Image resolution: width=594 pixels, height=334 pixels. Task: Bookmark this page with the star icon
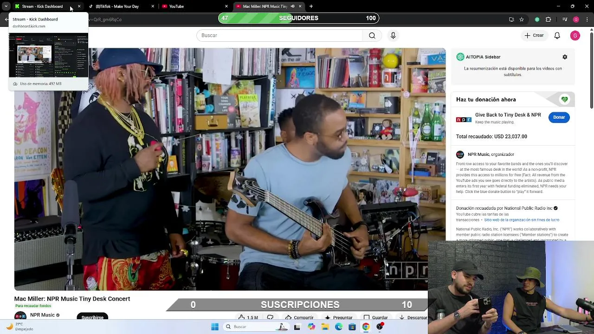click(522, 19)
